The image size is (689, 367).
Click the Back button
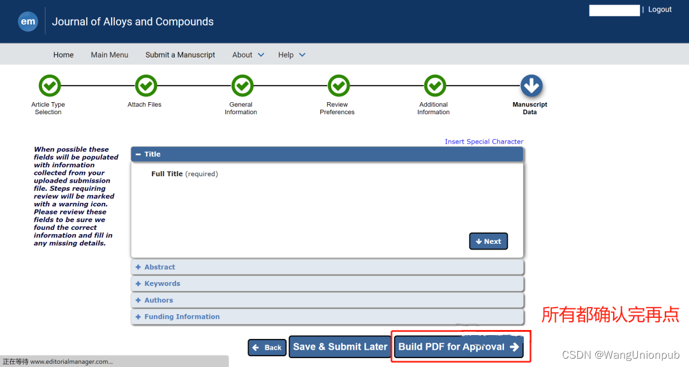tap(267, 348)
